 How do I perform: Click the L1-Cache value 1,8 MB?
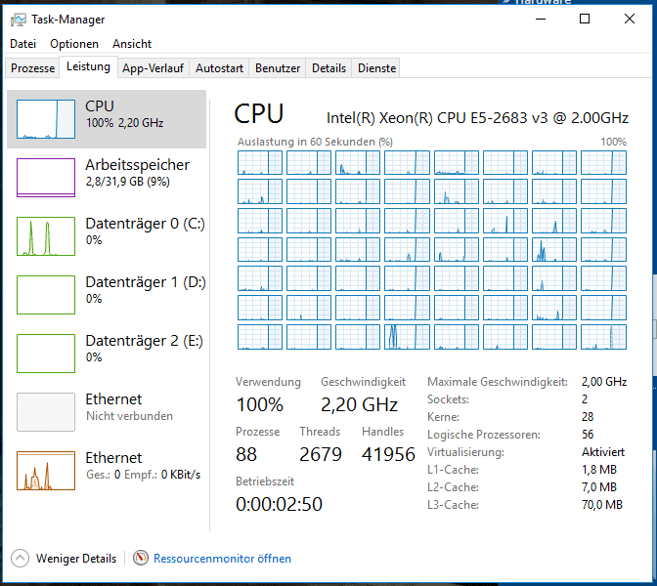pos(599,470)
